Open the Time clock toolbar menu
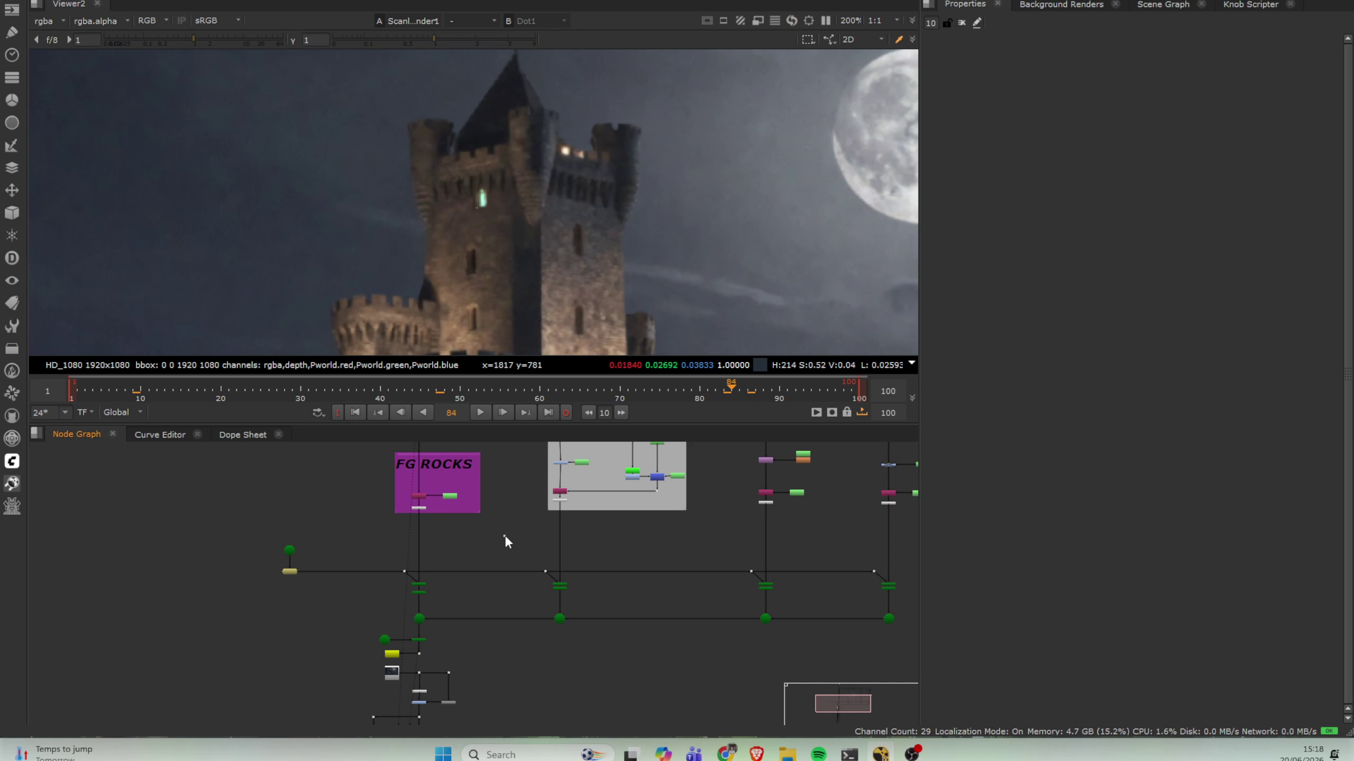This screenshot has width=1354, height=761. (12, 55)
